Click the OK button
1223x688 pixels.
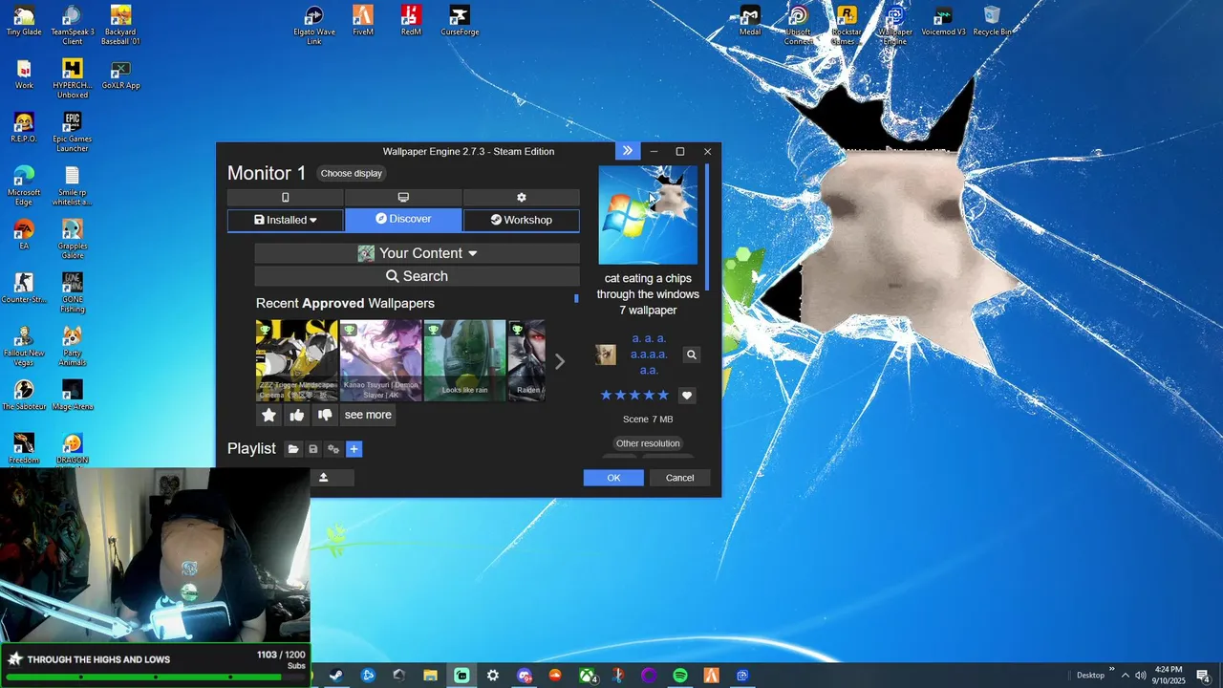[x=613, y=478]
